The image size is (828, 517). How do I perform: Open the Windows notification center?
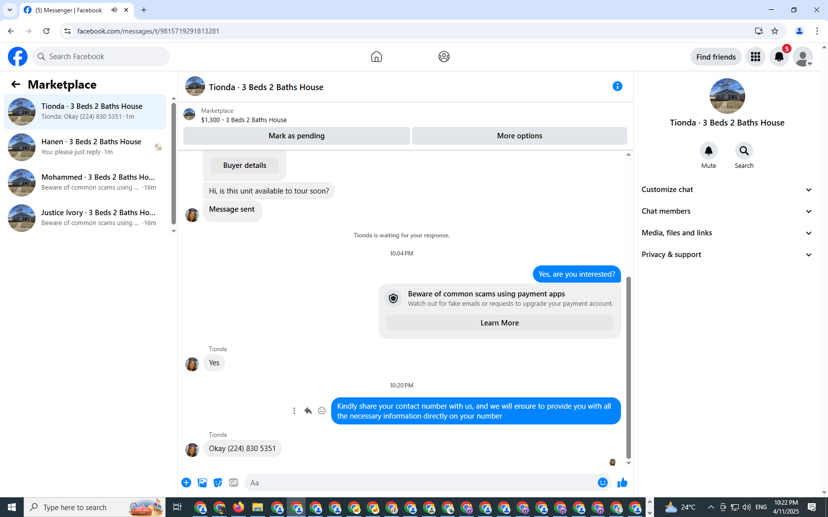(812, 507)
